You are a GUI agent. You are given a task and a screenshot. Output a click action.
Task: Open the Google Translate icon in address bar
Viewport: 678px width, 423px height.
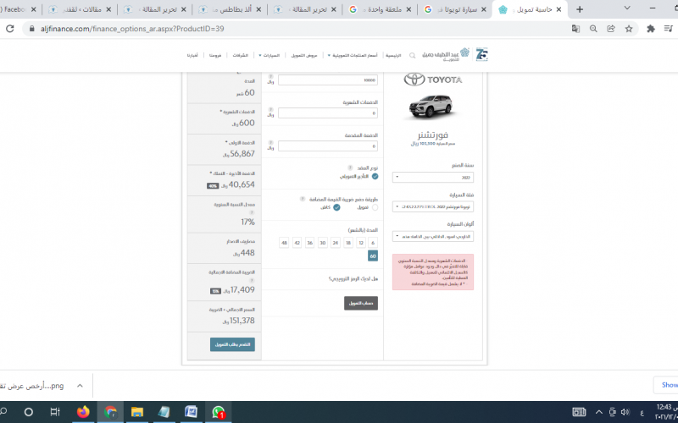click(x=575, y=29)
